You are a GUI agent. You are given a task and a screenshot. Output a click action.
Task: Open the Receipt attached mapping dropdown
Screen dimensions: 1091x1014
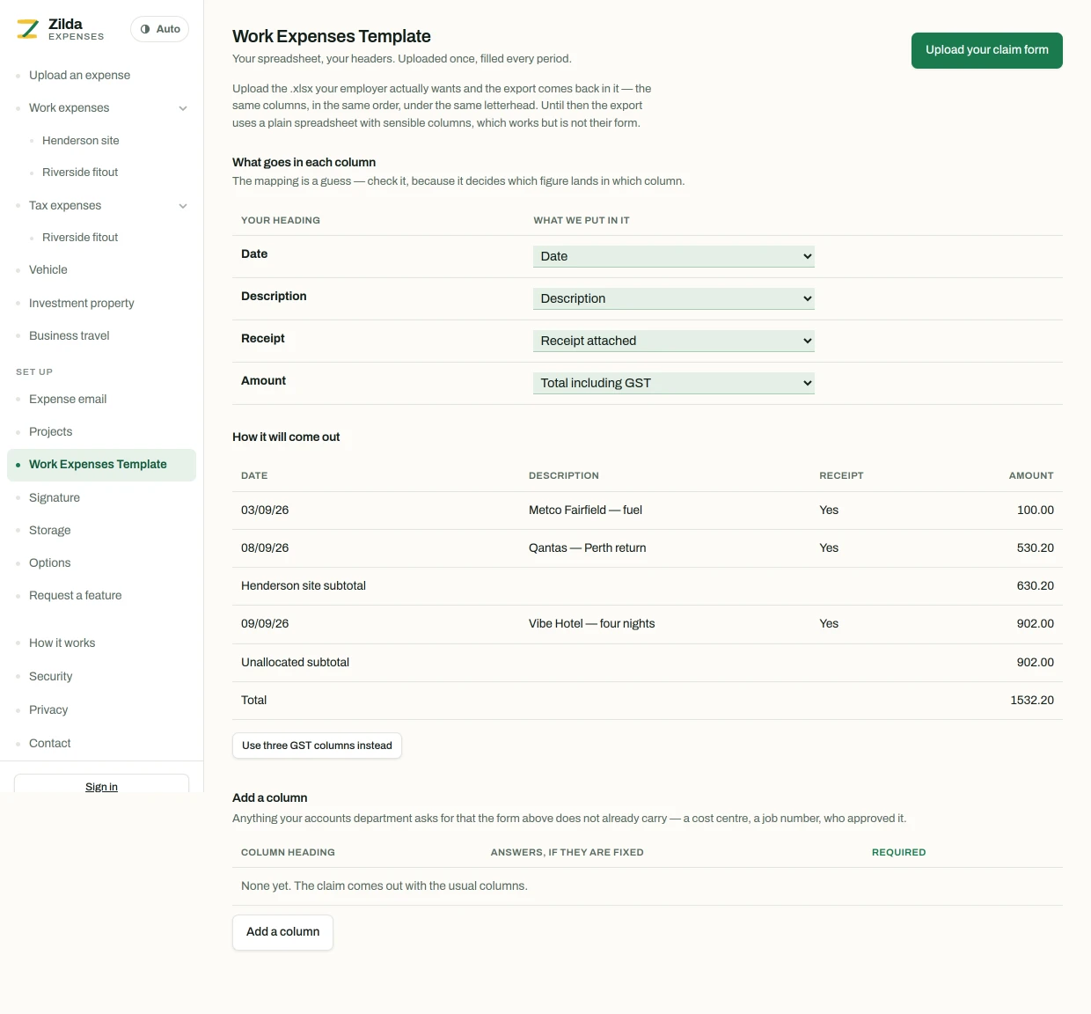[673, 341]
